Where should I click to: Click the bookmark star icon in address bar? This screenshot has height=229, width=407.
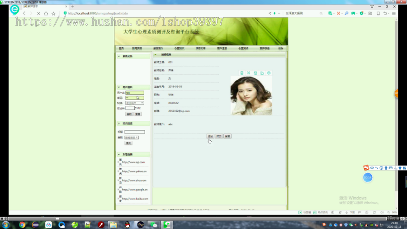pos(53,14)
